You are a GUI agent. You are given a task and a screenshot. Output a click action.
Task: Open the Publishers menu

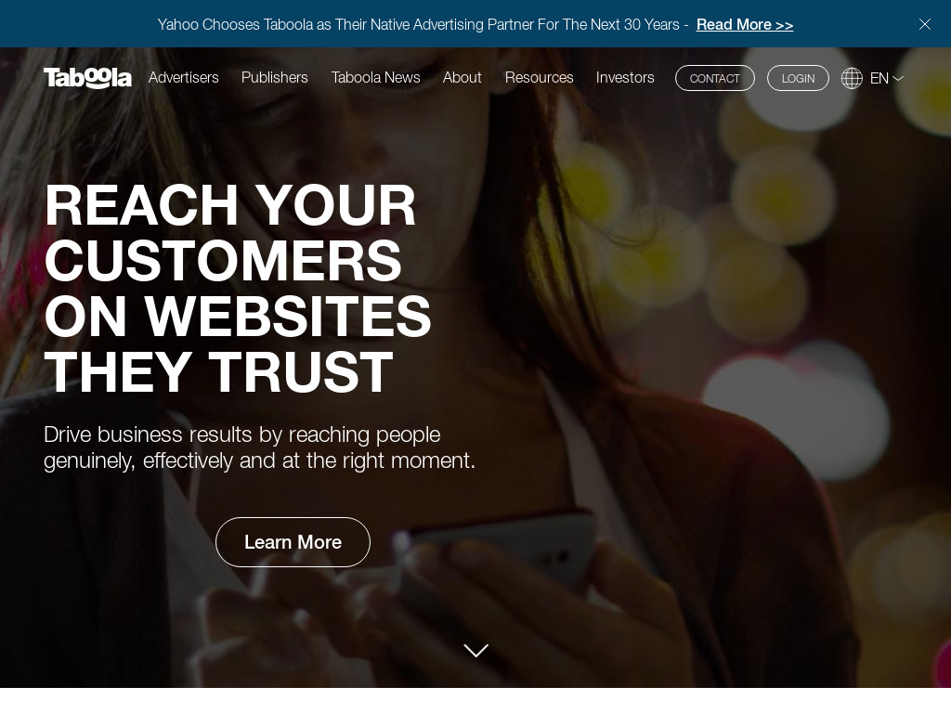(274, 78)
